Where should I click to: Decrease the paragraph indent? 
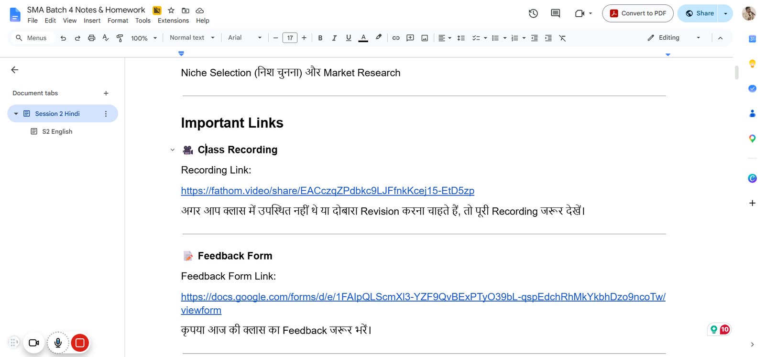click(x=535, y=38)
